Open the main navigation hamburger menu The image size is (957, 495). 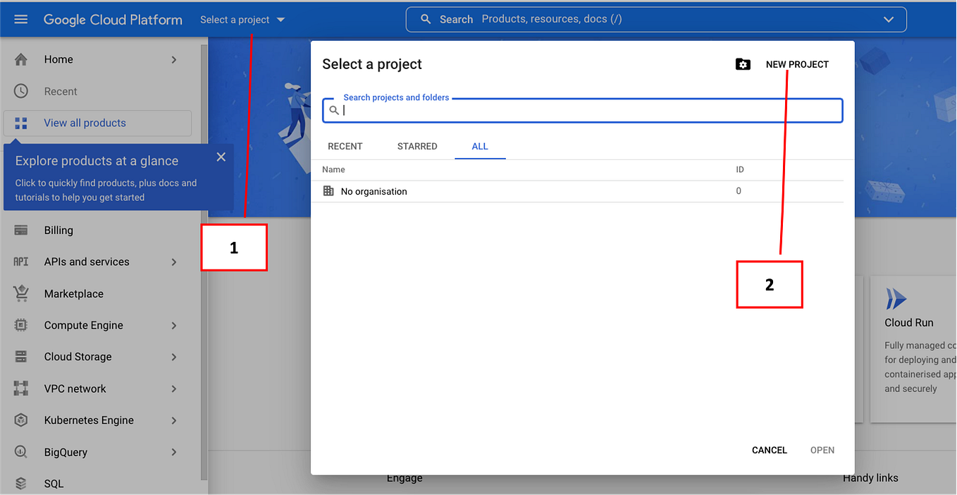pyautogui.click(x=20, y=19)
